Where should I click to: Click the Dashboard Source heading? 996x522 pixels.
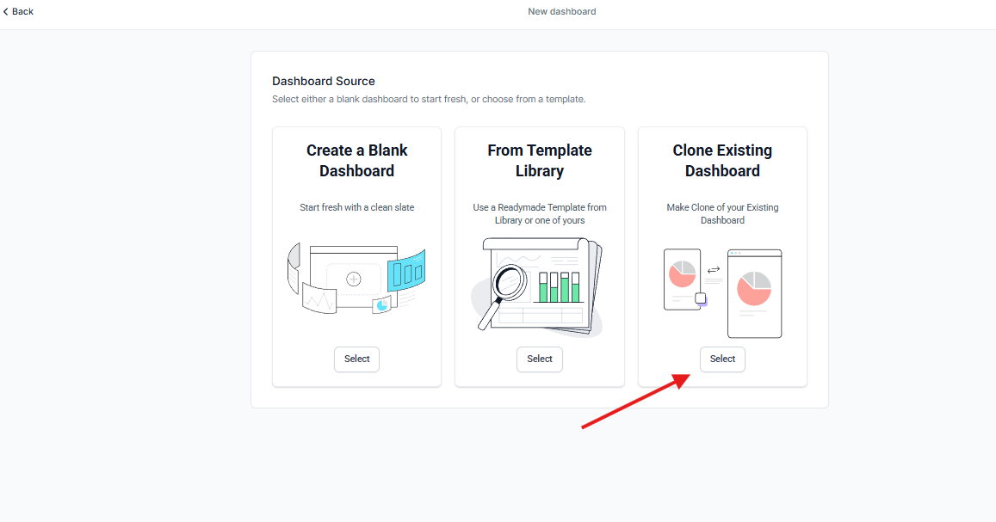click(324, 81)
